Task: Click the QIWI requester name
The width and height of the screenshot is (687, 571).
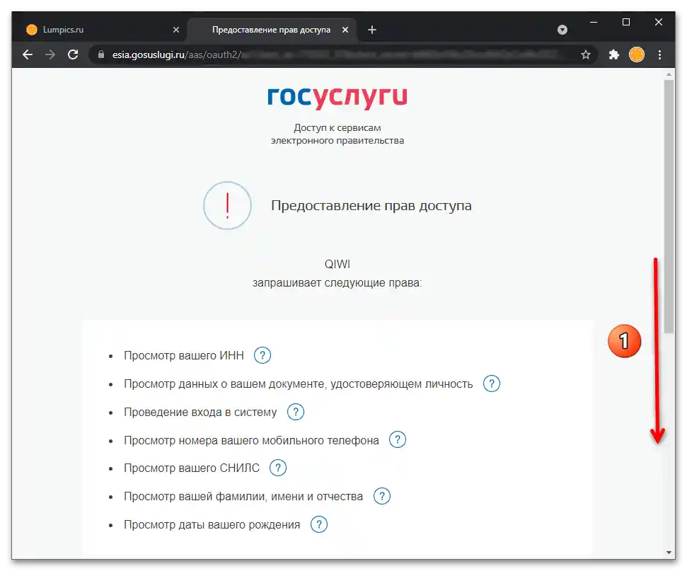Action: point(337,264)
